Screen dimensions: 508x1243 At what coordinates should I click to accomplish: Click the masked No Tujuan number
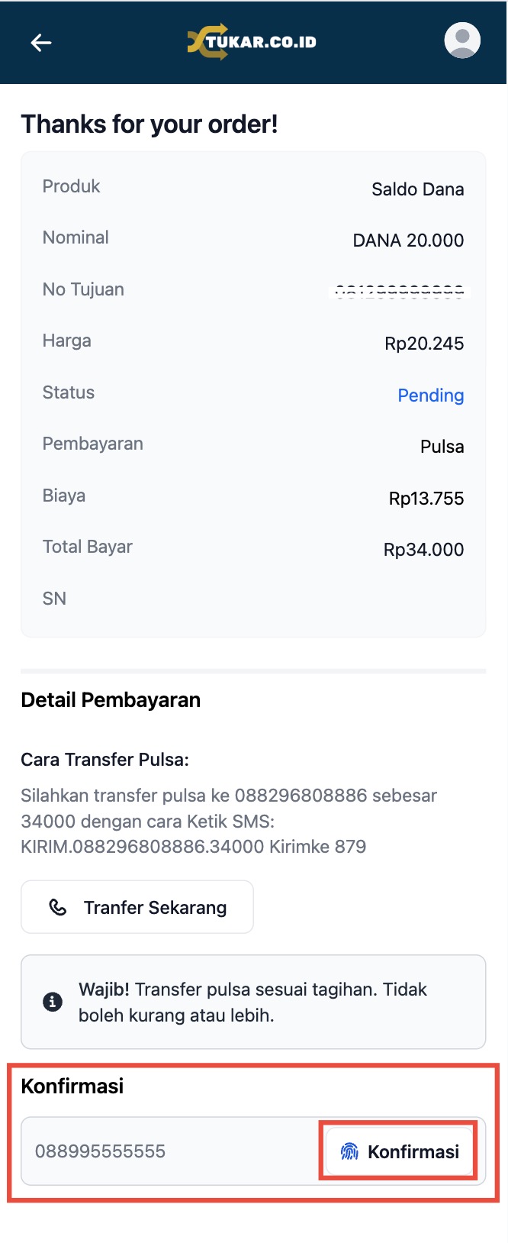click(x=400, y=291)
